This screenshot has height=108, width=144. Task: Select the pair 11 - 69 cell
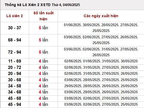click(15, 61)
